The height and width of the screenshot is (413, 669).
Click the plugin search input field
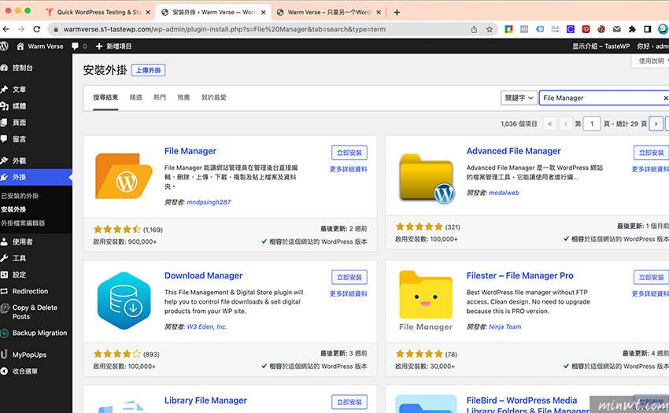point(602,98)
